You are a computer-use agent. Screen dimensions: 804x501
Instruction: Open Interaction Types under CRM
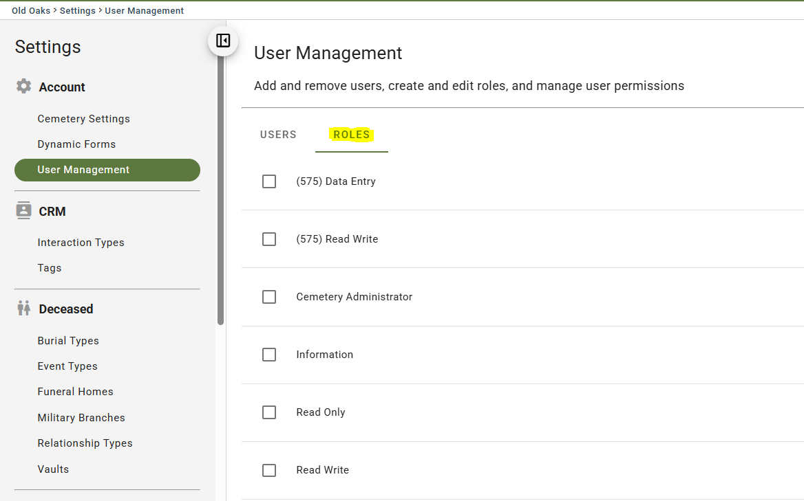tap(81, 243)
